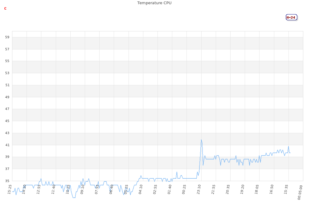Select the 09:10 time axis label

(83, 190)
